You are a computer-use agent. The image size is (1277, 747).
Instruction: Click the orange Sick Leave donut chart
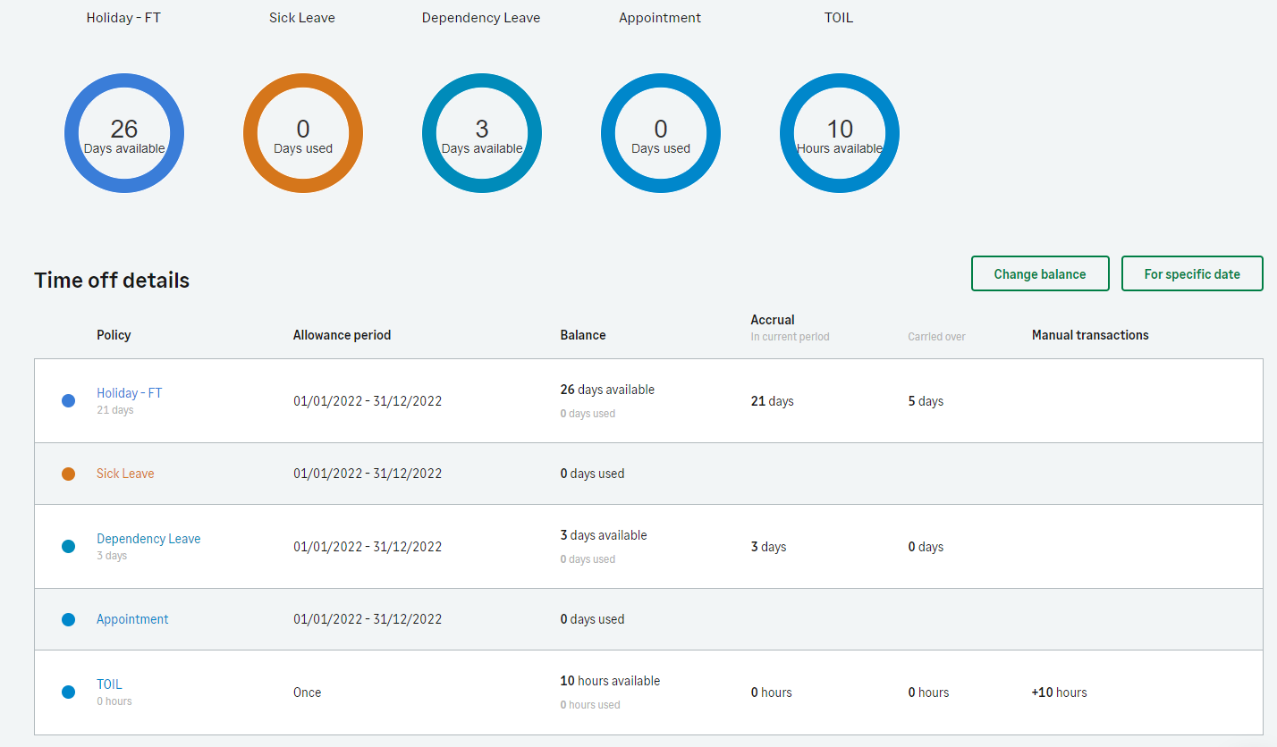[303, 133]
